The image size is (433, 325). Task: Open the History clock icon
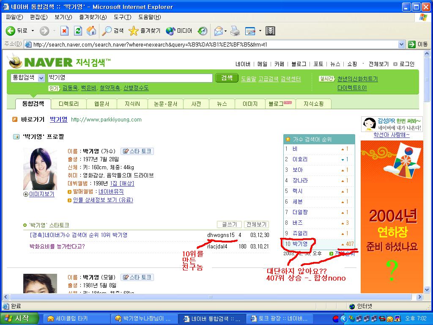[203, 30]
